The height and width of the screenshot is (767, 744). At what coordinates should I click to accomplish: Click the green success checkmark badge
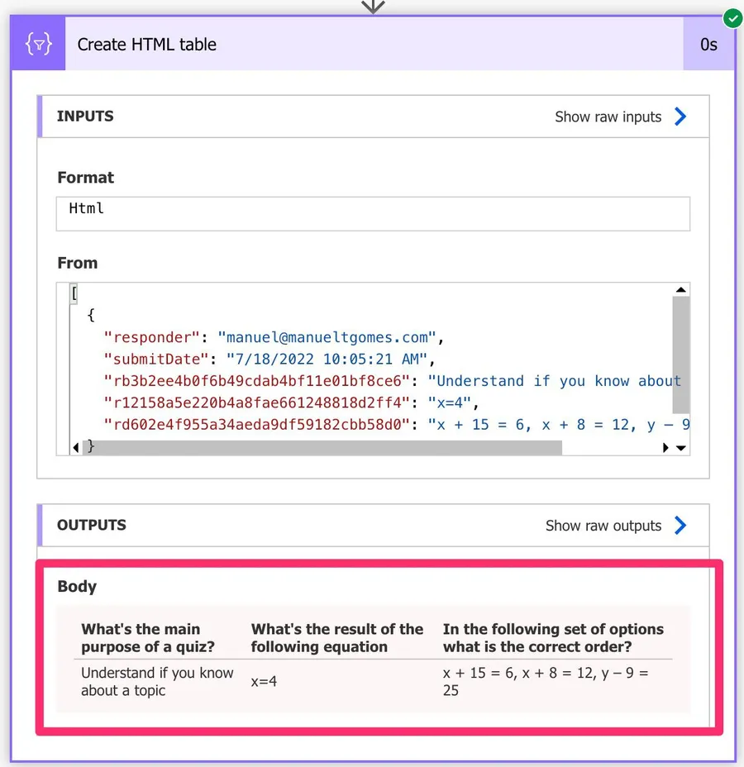[x=732, y=17]
